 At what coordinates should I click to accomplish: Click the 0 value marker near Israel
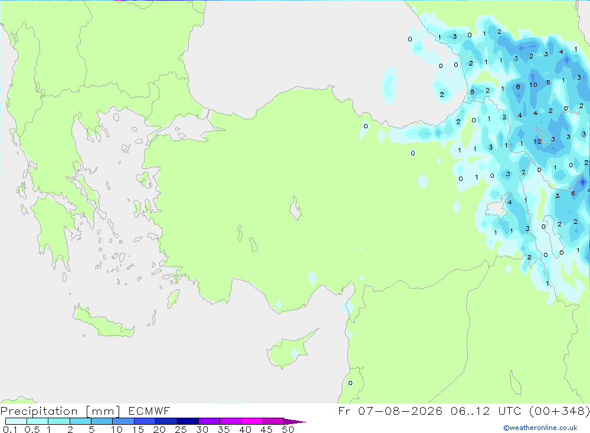click(350, 383)
